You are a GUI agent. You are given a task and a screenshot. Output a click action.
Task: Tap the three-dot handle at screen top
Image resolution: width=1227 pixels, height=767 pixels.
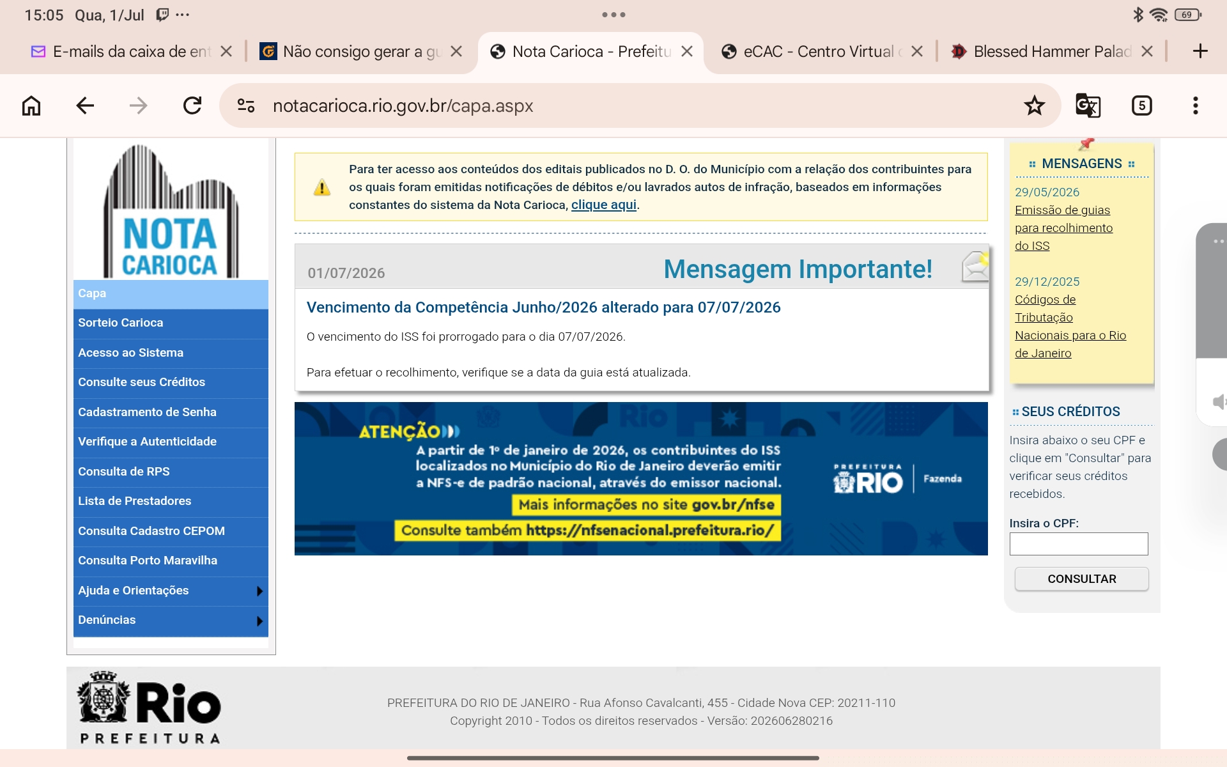613,15
